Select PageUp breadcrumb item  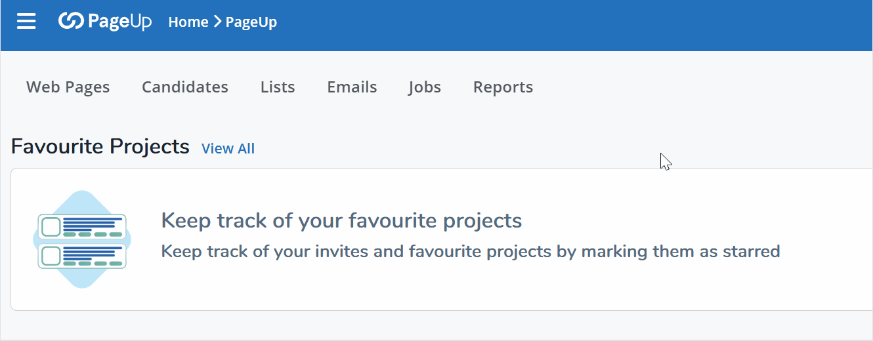tap(251, 22)
